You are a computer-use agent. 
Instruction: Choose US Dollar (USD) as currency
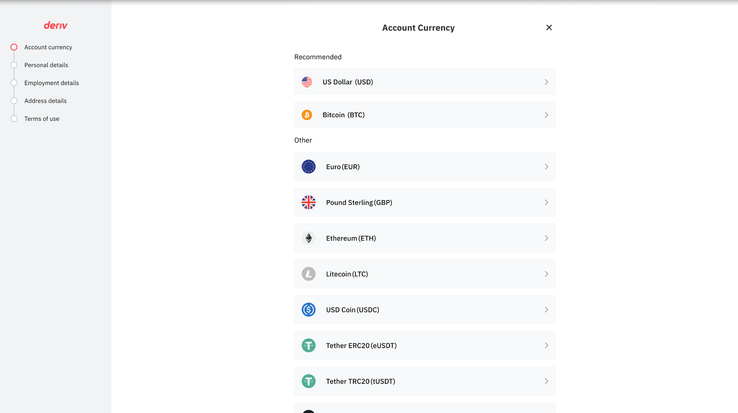tap(425, 82)
